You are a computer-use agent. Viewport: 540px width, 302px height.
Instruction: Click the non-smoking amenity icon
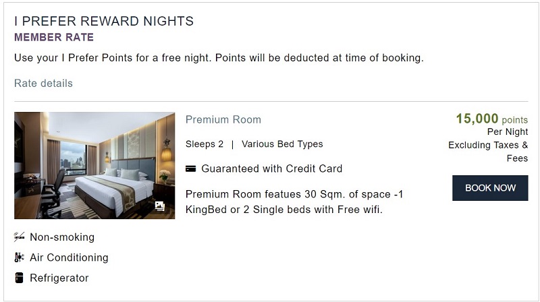[20, 237]
